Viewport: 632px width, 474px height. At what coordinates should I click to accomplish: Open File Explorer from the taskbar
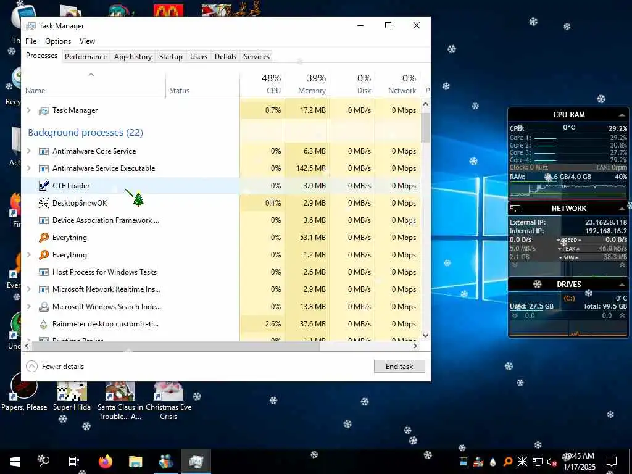[135, 462]
